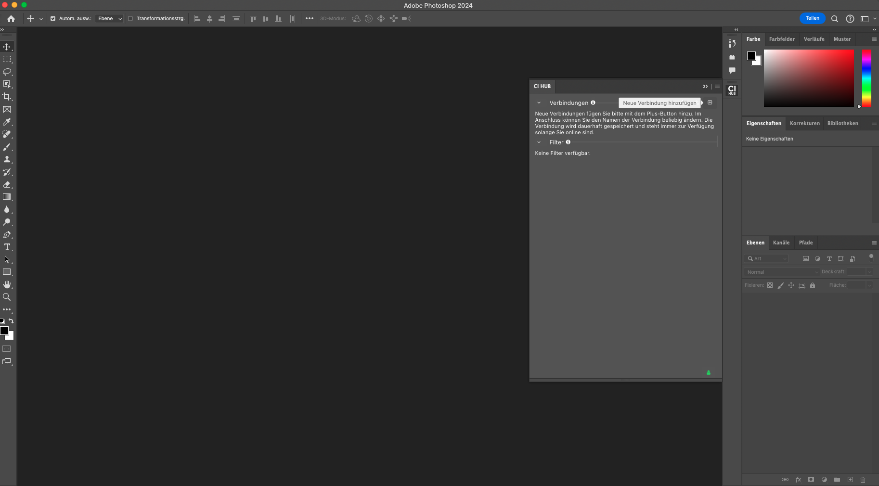The height and width of the screenshot is (486, 879).
Task: Collapse the Filter section in CI HUB
Action: 539,142
